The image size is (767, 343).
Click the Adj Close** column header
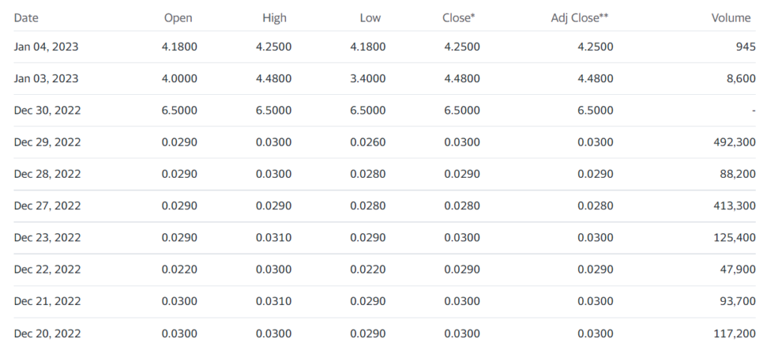tap(580, 18)
